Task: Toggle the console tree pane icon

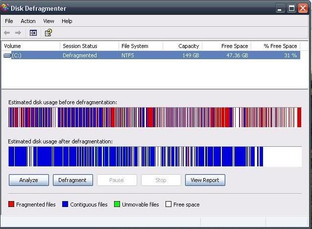Action: [x=33, y=33]
